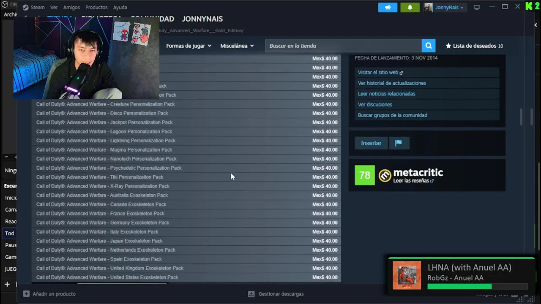The image size is (541, 304).
Task: Select Magma Personalization Pack row
Action: 186,150
